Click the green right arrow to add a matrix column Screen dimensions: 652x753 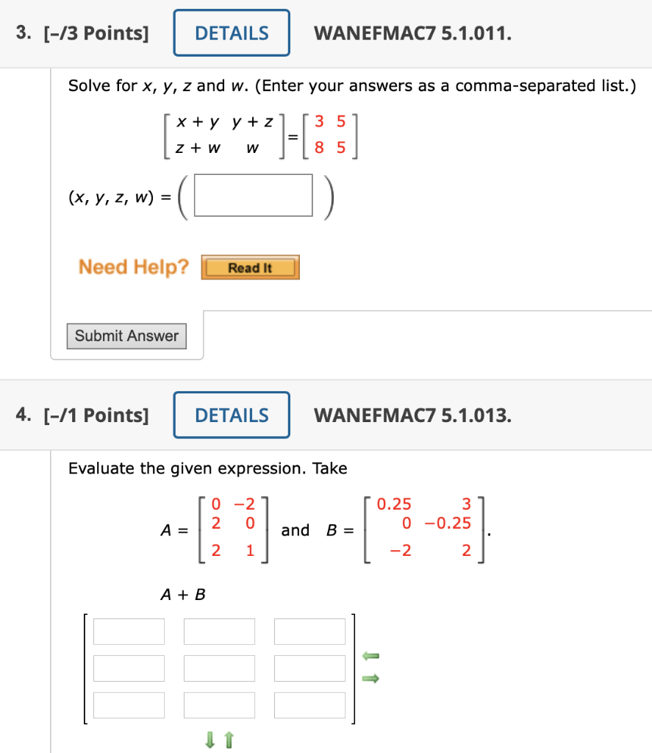pos(371,679)
